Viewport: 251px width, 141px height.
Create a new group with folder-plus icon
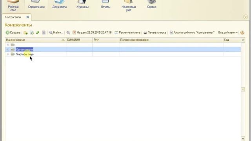coord(25,33)
